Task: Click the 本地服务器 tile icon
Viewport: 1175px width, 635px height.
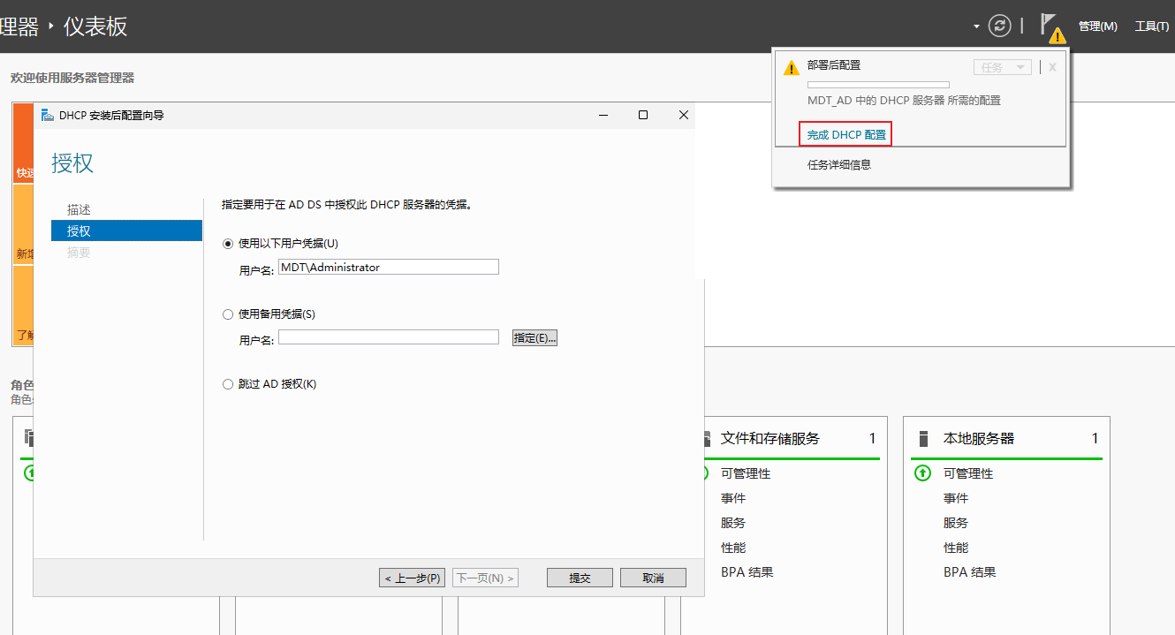Action: [922, 437]
